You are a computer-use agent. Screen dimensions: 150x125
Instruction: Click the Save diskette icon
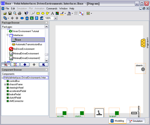pyautogui.click(x=10, y=13)
